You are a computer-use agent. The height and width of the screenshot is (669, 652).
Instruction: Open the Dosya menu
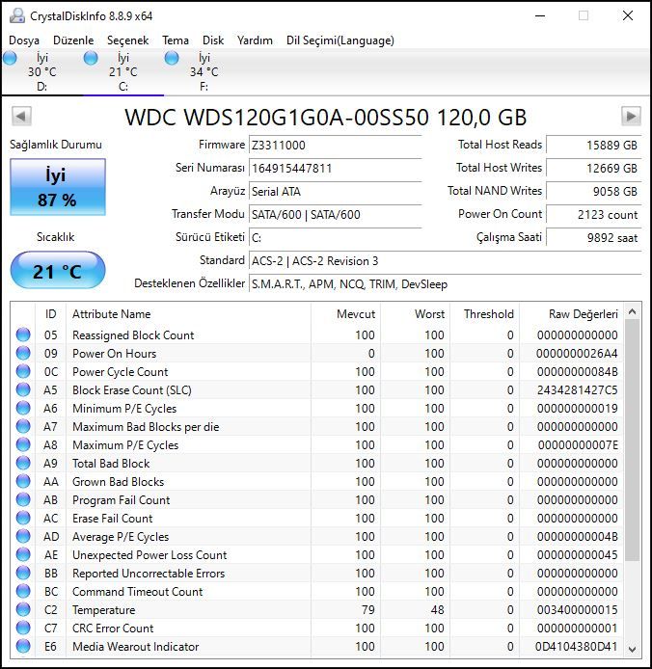[24, 40]
